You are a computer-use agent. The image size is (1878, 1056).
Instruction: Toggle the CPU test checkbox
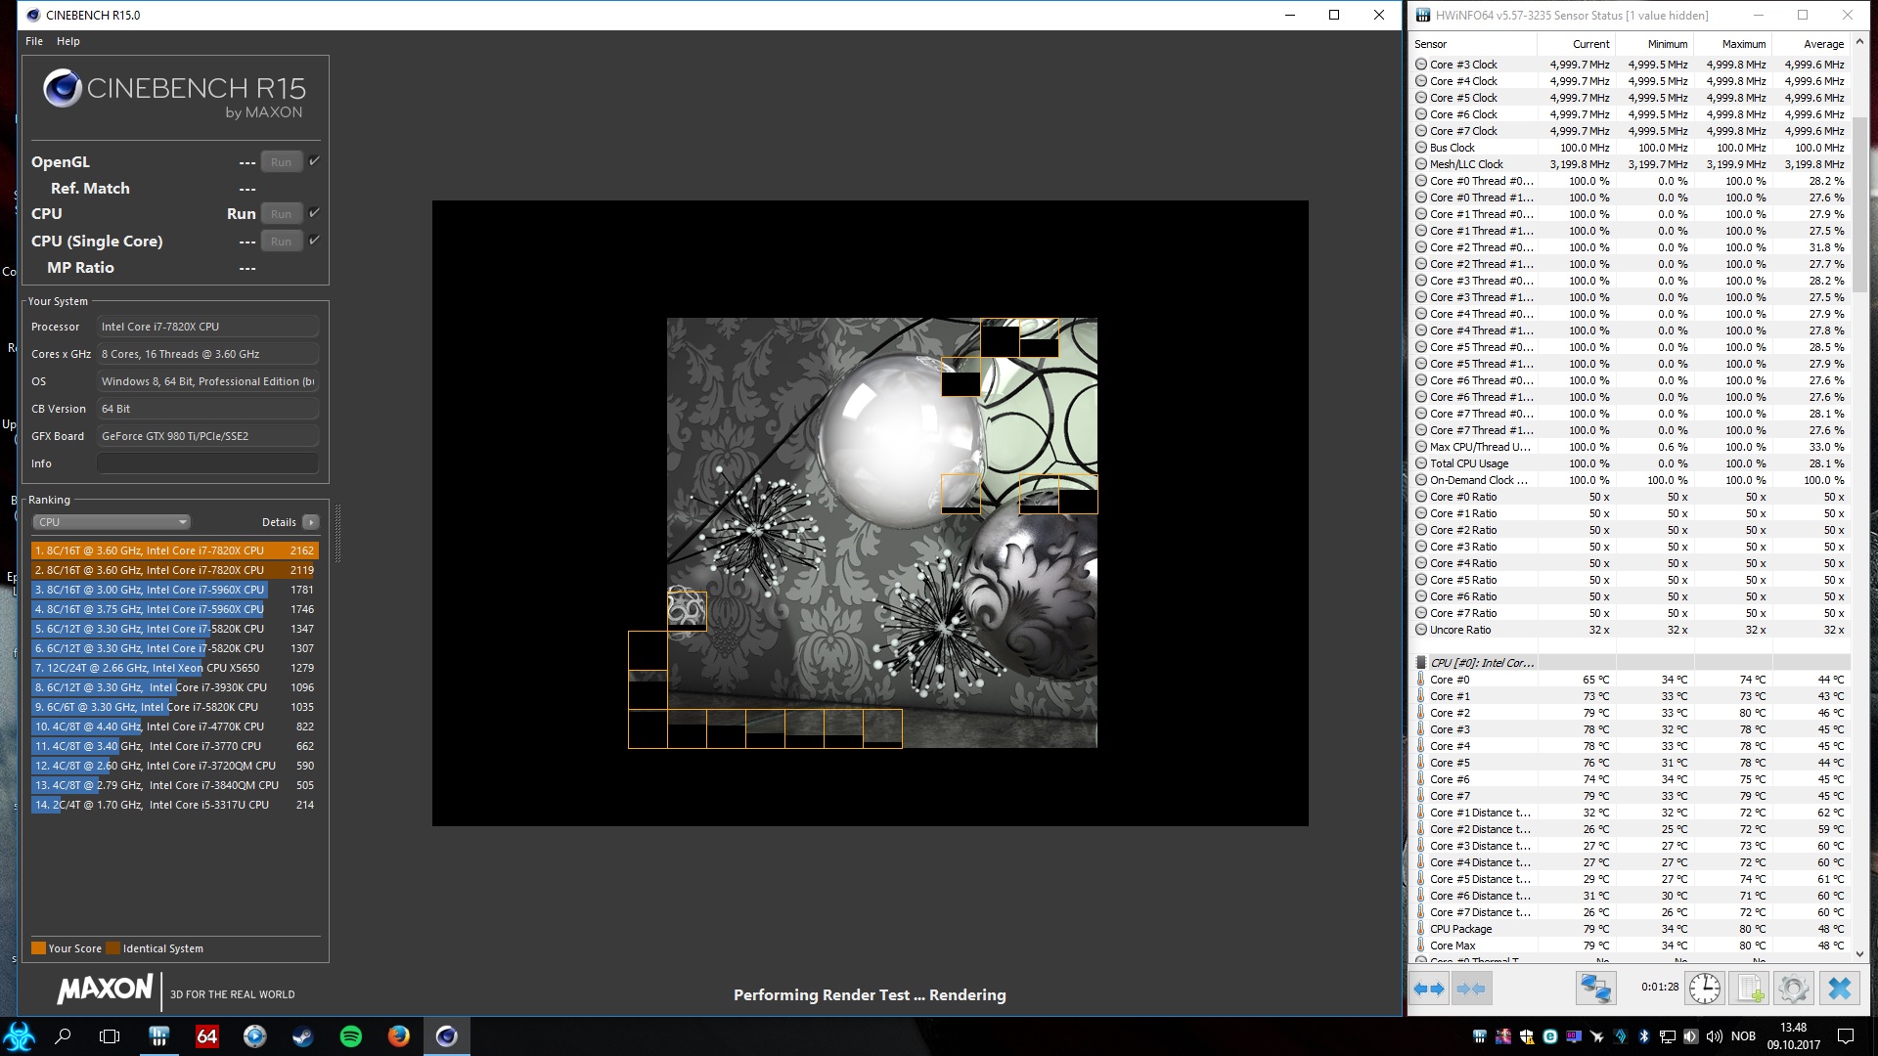click(314, 213)
